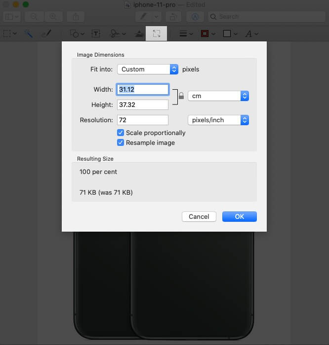Uncheck Resample image checkbox
329x345 pixels.
[121, 142]
